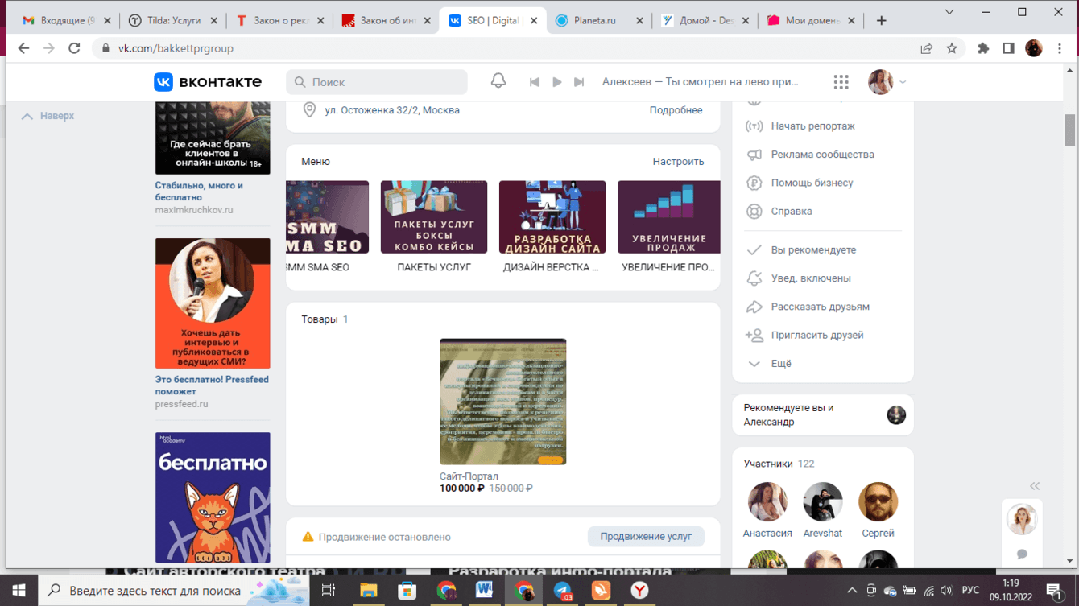Go to the ВКонтакте home logo

[x=208, y=82]
